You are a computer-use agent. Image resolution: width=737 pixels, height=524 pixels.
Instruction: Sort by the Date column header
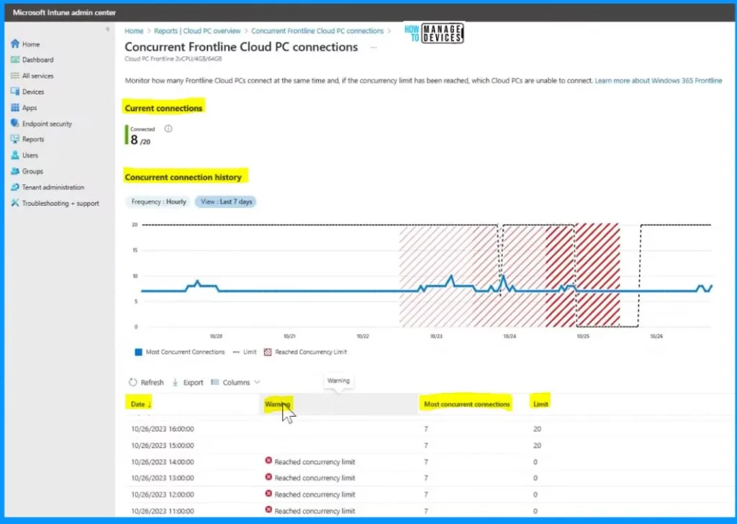pos(139,404)
